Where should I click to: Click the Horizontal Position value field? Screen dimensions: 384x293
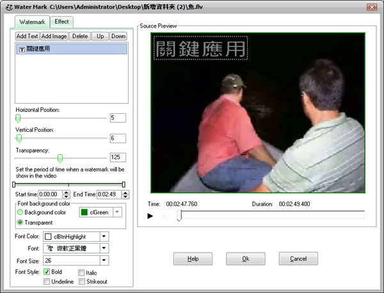pyautogui.click(x=118, y=118)
